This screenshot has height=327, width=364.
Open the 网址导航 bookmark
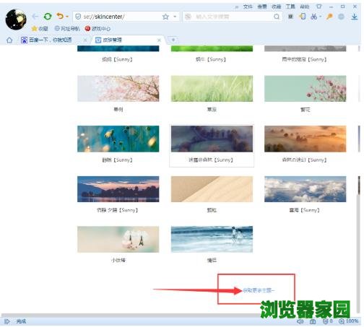(x=67, y=29)
